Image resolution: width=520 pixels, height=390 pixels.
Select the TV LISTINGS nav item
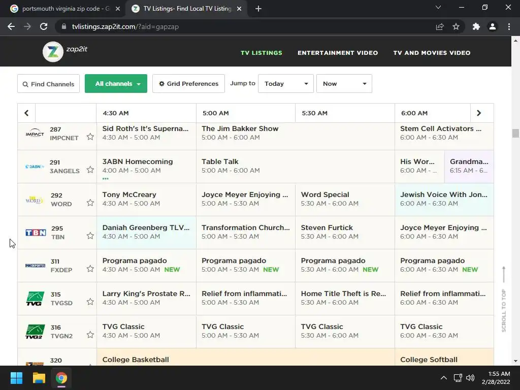[x=262, y=53]
